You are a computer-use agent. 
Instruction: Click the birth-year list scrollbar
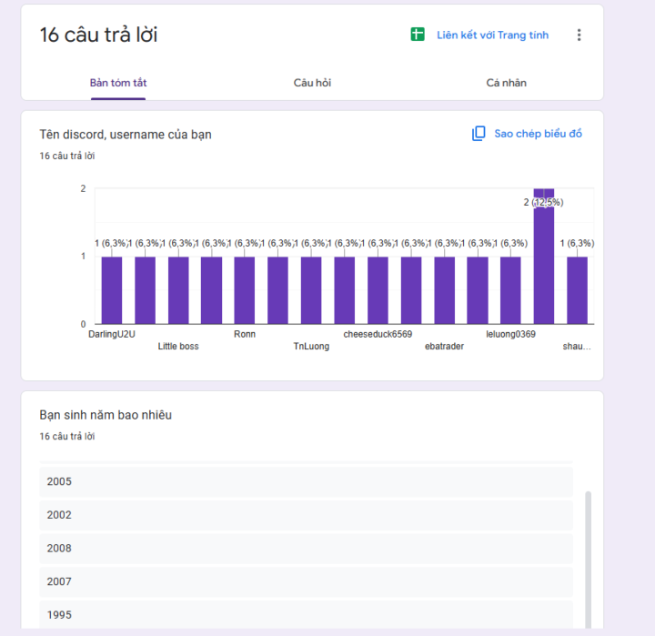pos(589,560)
